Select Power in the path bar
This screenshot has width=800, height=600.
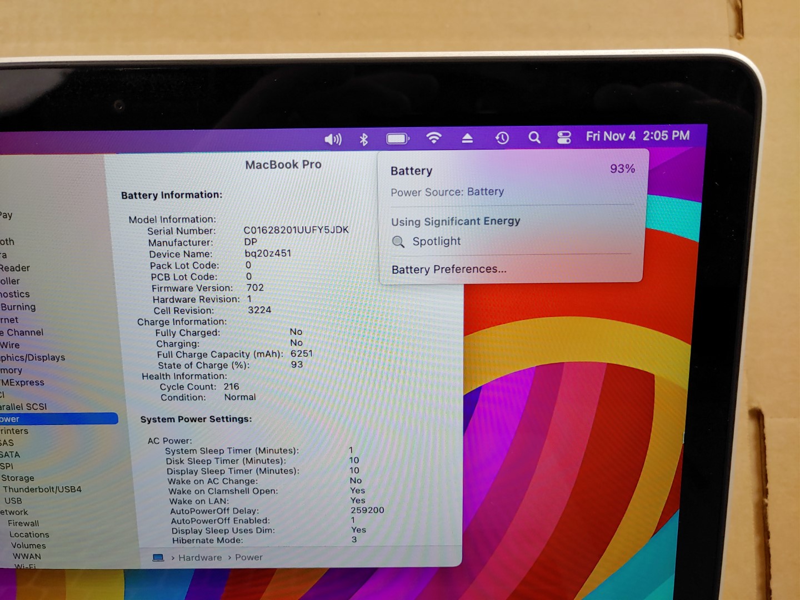point(248,557)
